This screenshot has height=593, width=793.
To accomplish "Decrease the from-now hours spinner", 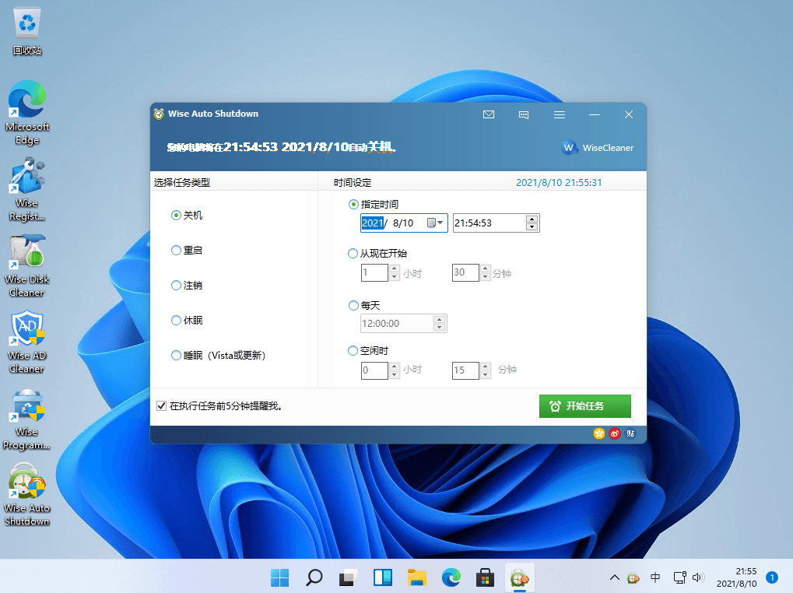I will point(395,276).
